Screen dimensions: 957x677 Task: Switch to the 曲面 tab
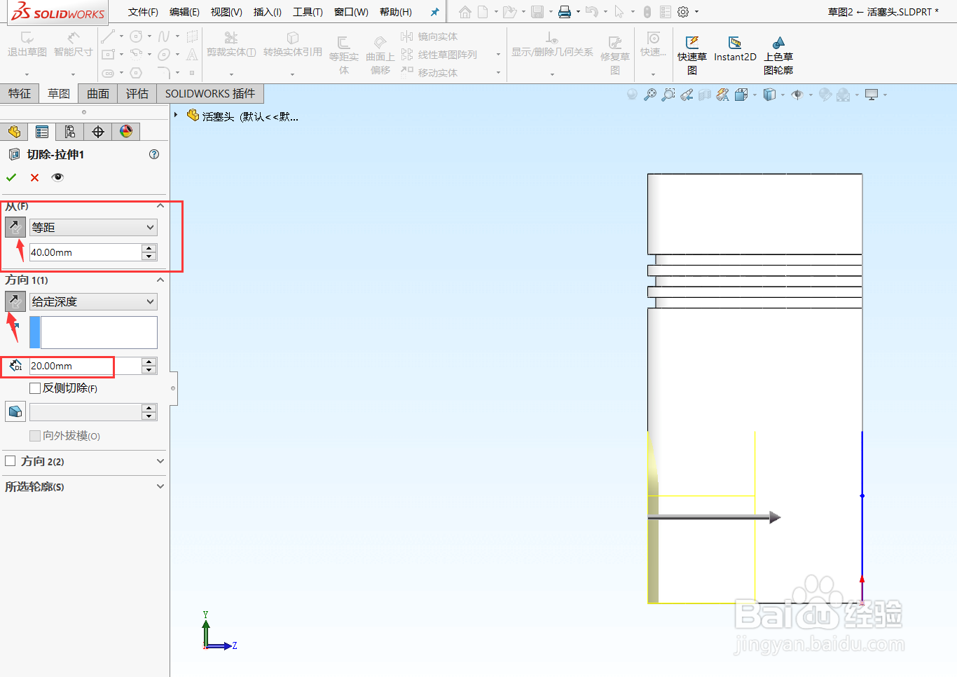tap(97, 93)
